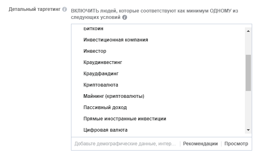Click the Детальный таргетинг label
This screenshot has height=155, width=259.
[x=35, y=9]
